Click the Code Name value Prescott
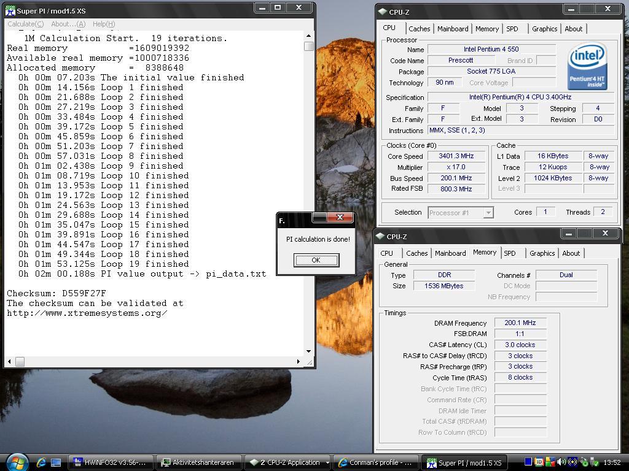 coord(461,61)
